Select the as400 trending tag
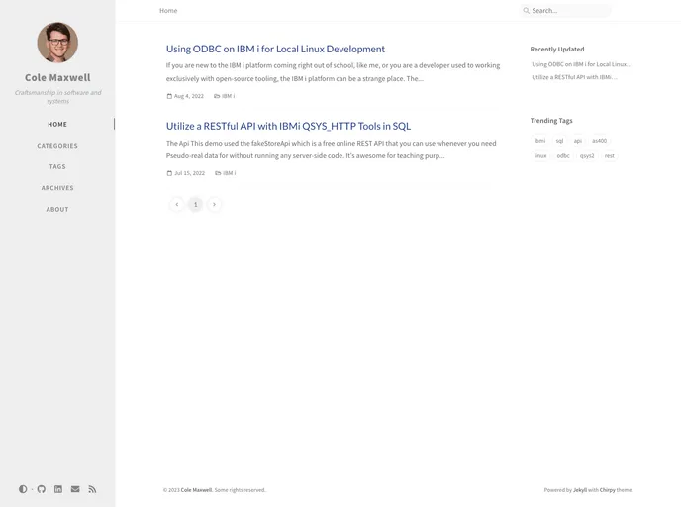 (x=599, y=141)
